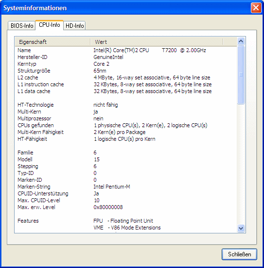Click the vertical scrollbar thumb
Image resolution: width=264 pixels, height=268 pixels.
click(x=241, y=75)
